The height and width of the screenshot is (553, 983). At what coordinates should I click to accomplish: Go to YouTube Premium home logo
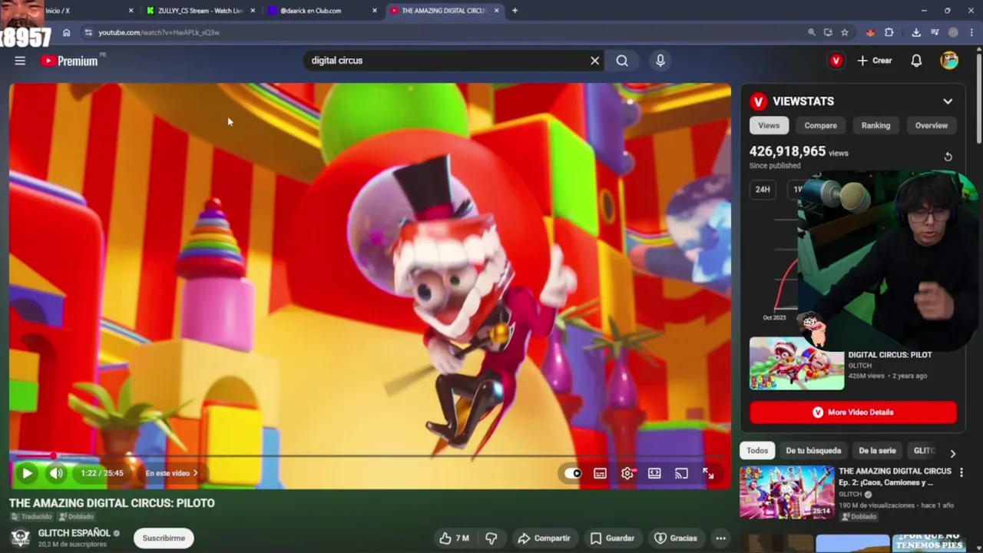tap(70, 61)
